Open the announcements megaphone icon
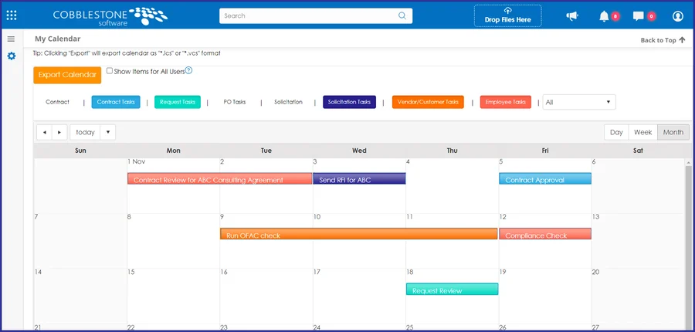The width and height of the screenshot is (695, 332). point(572,16)
